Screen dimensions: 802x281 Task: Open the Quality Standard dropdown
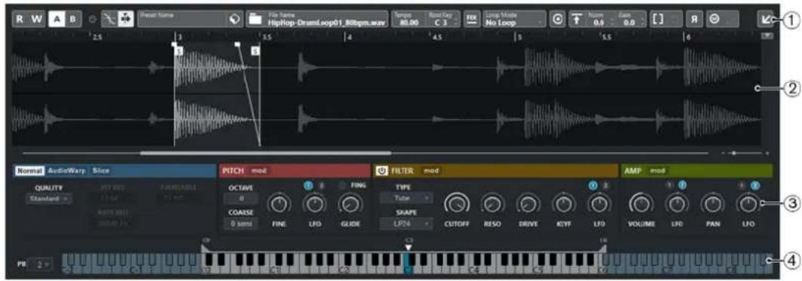pos(48,198)
